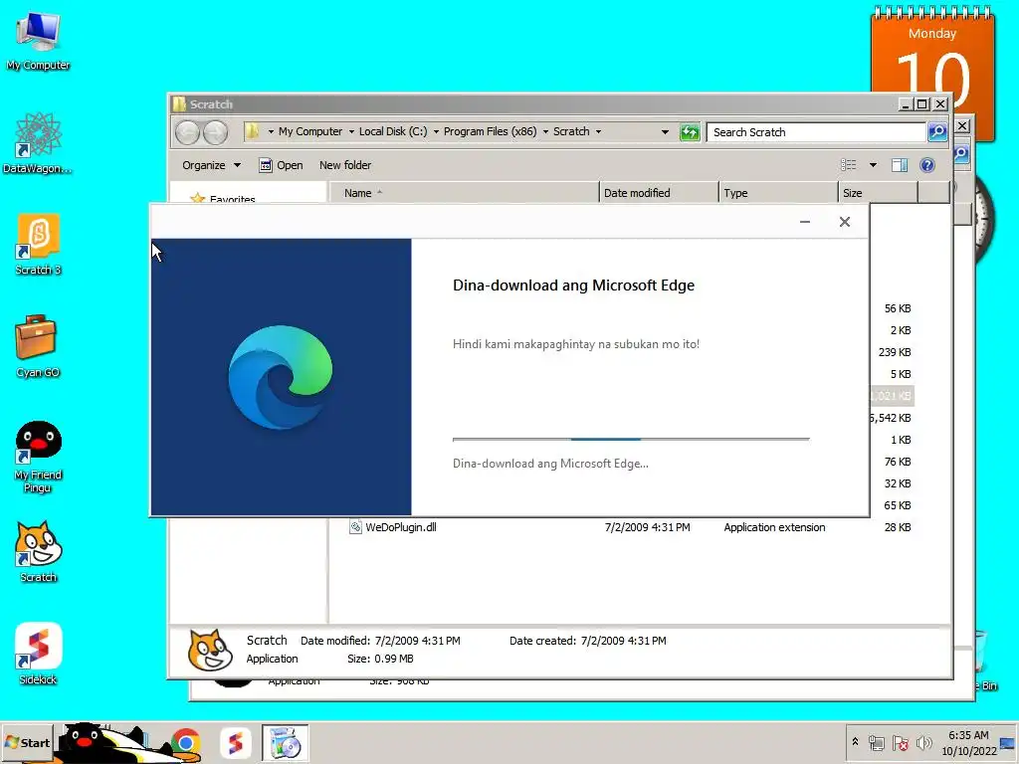Viewport: 1019px width, 764px height.
Task: Change view icon in explorer toolbar
Action: tap(849, 165)
